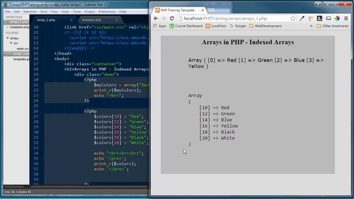Click line number 26 in the gutter
The image size is (354, 199).
click(36, 111)
